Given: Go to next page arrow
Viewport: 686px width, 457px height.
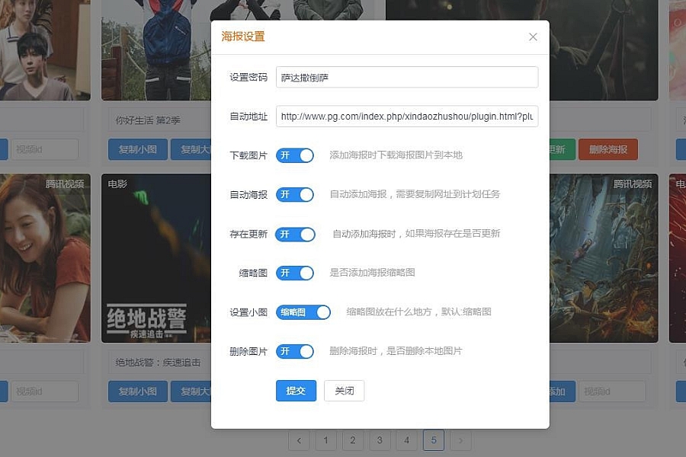Looking at the screenshot, I should coord(460,440).
